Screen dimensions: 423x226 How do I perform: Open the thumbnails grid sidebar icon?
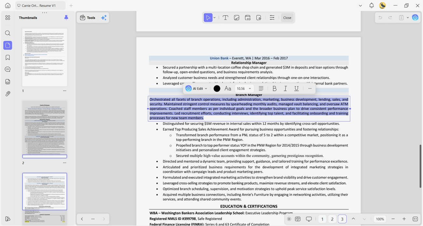pos(8,18)
